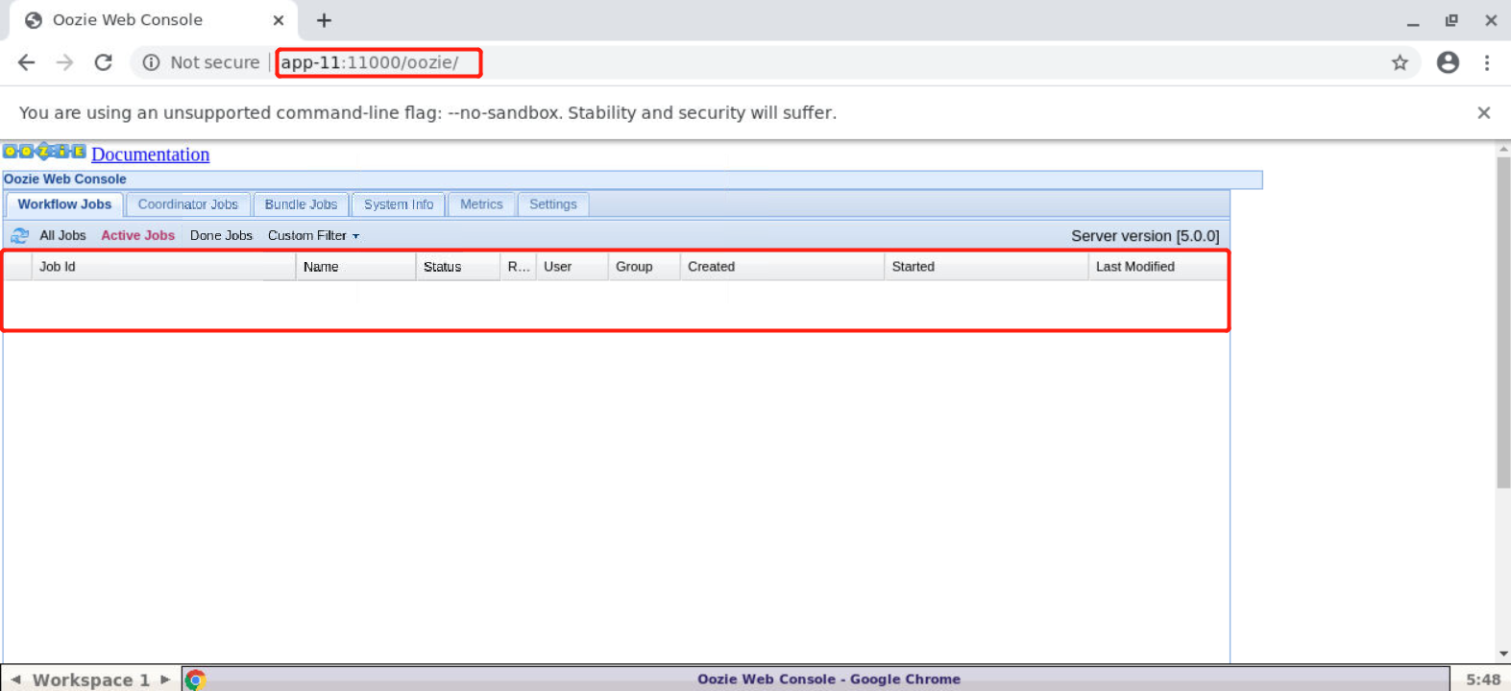Viewport: 1511px width, 691px height.
Task: Dismiss the no-sandbox warning bar
Action: tap(1483, 112)
